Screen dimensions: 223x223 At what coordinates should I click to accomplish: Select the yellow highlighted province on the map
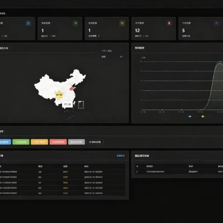59,95
